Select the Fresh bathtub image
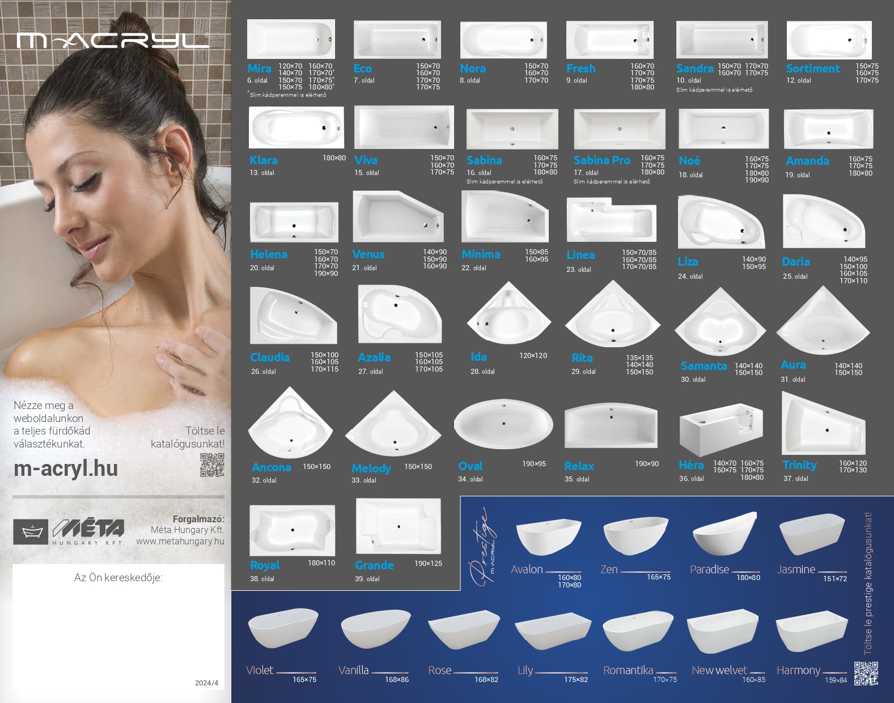The height and width of the screenshot is (703, 894). (610, 40)
